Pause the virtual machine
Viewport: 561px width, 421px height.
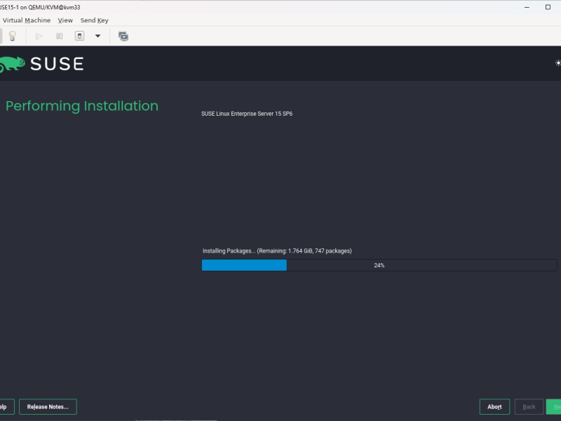59,36
